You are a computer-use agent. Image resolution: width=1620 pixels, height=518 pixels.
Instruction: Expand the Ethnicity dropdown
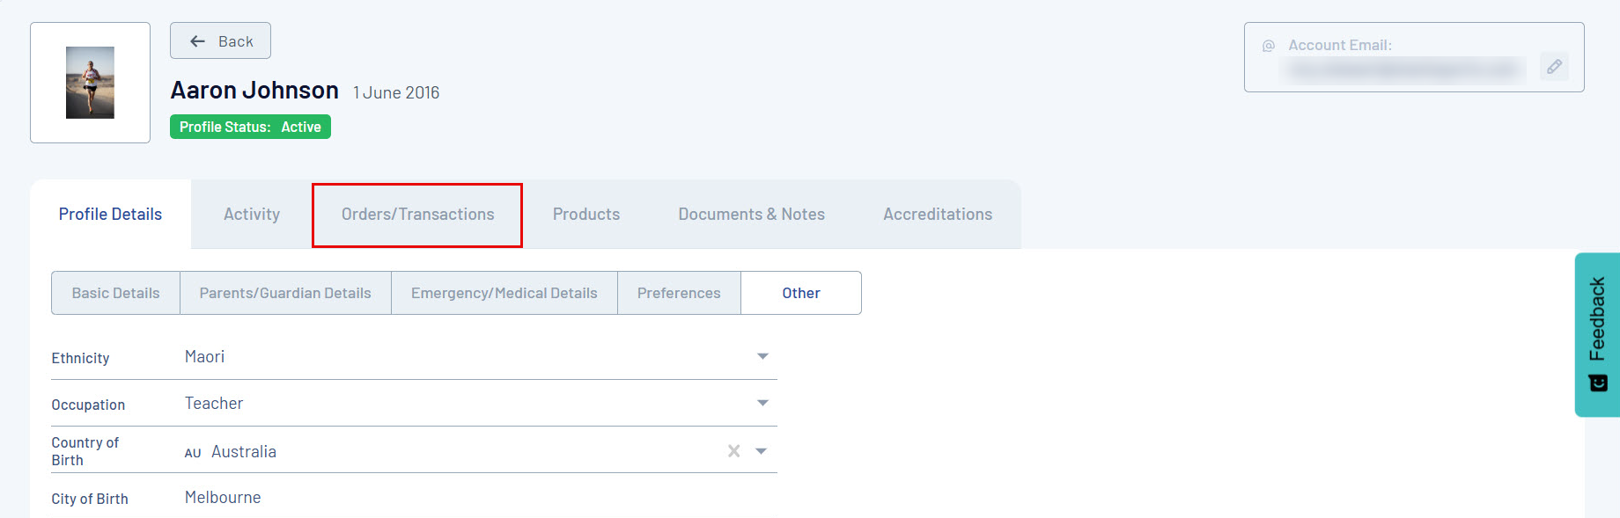[x=762, y=356]
